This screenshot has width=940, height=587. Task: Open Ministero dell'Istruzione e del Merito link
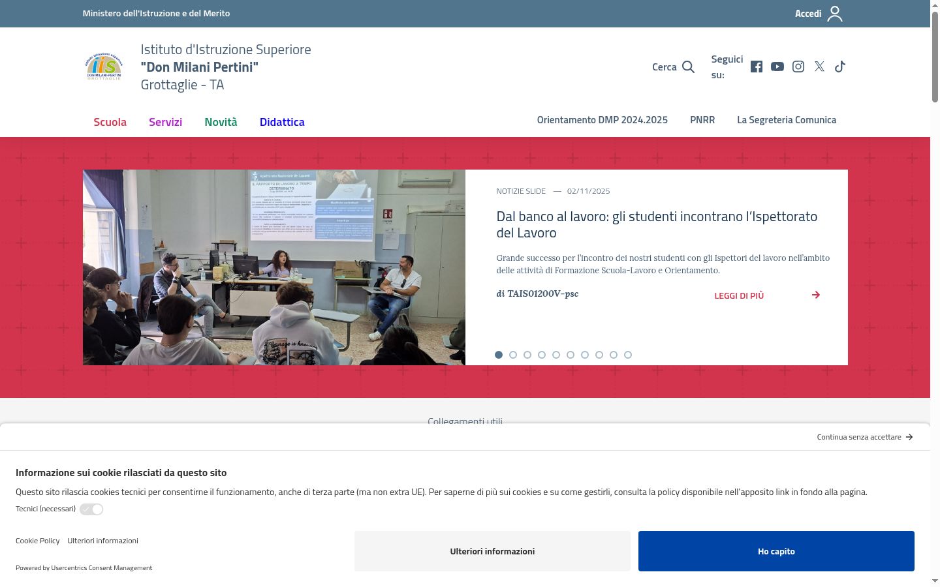click(156, 13)
